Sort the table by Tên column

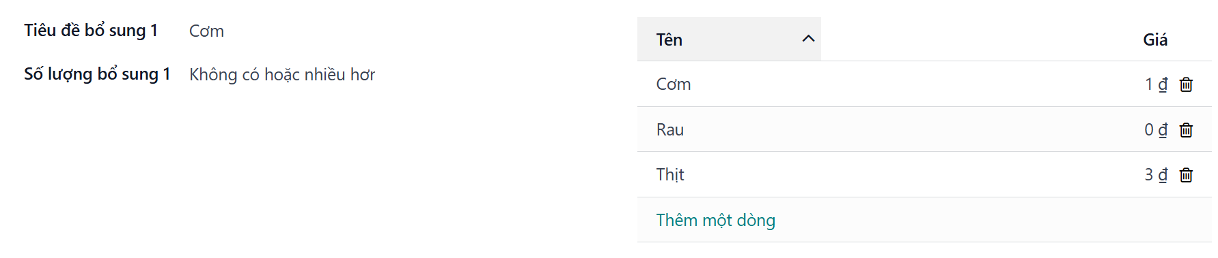[x=729, y=39]
